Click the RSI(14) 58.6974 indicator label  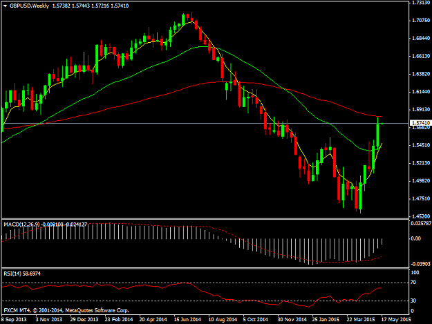22,274
